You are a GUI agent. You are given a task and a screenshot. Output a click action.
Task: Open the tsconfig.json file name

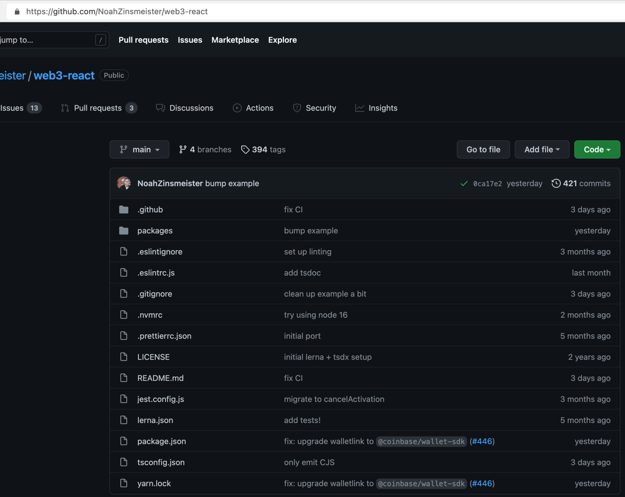[161, 462]
